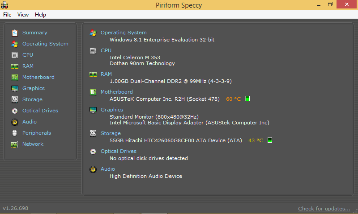Click the Dothan 90nm Technology text
The width and height of the screenshot is (358, 214).
[142, 63]
